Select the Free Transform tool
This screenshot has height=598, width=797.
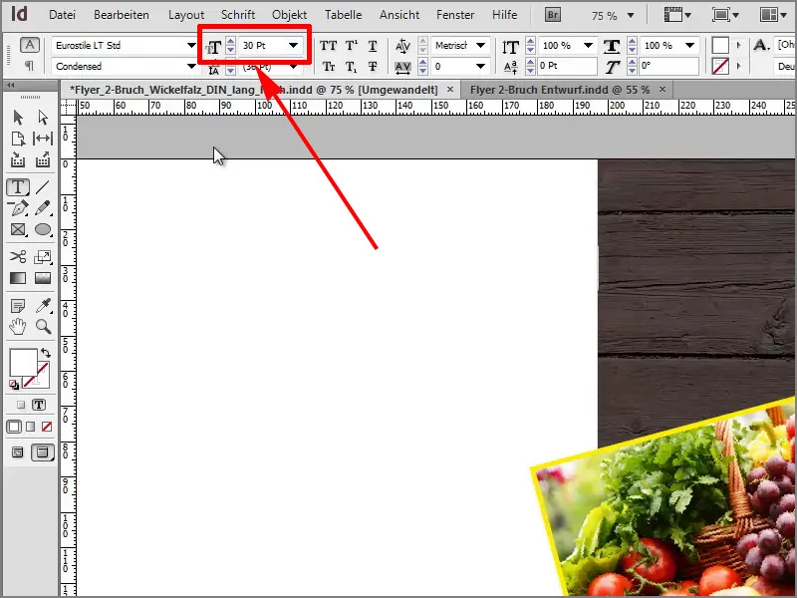43,257
